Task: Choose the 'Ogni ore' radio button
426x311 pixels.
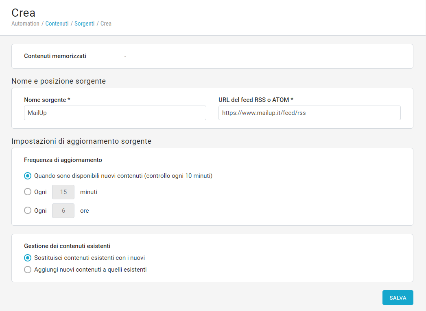Action: pos(28,211)
